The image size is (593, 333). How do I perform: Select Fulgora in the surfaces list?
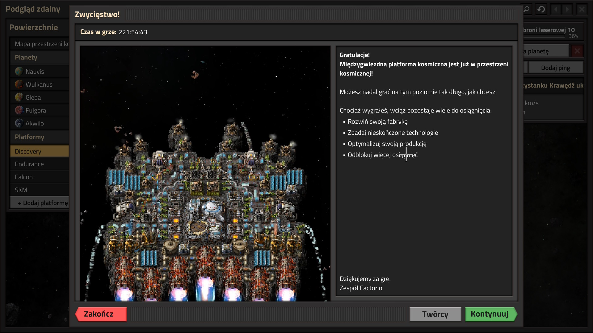pyautogui.click(x=40, y=110)
